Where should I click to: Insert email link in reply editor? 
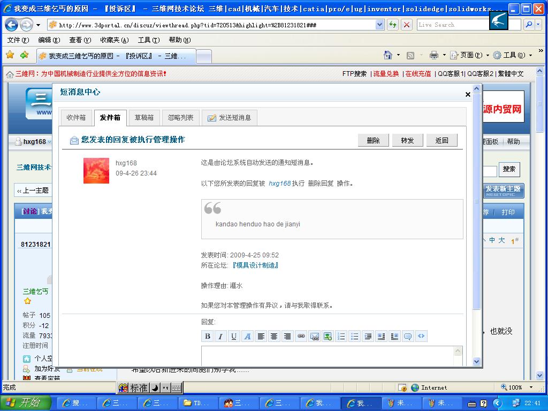coord(315,336)
